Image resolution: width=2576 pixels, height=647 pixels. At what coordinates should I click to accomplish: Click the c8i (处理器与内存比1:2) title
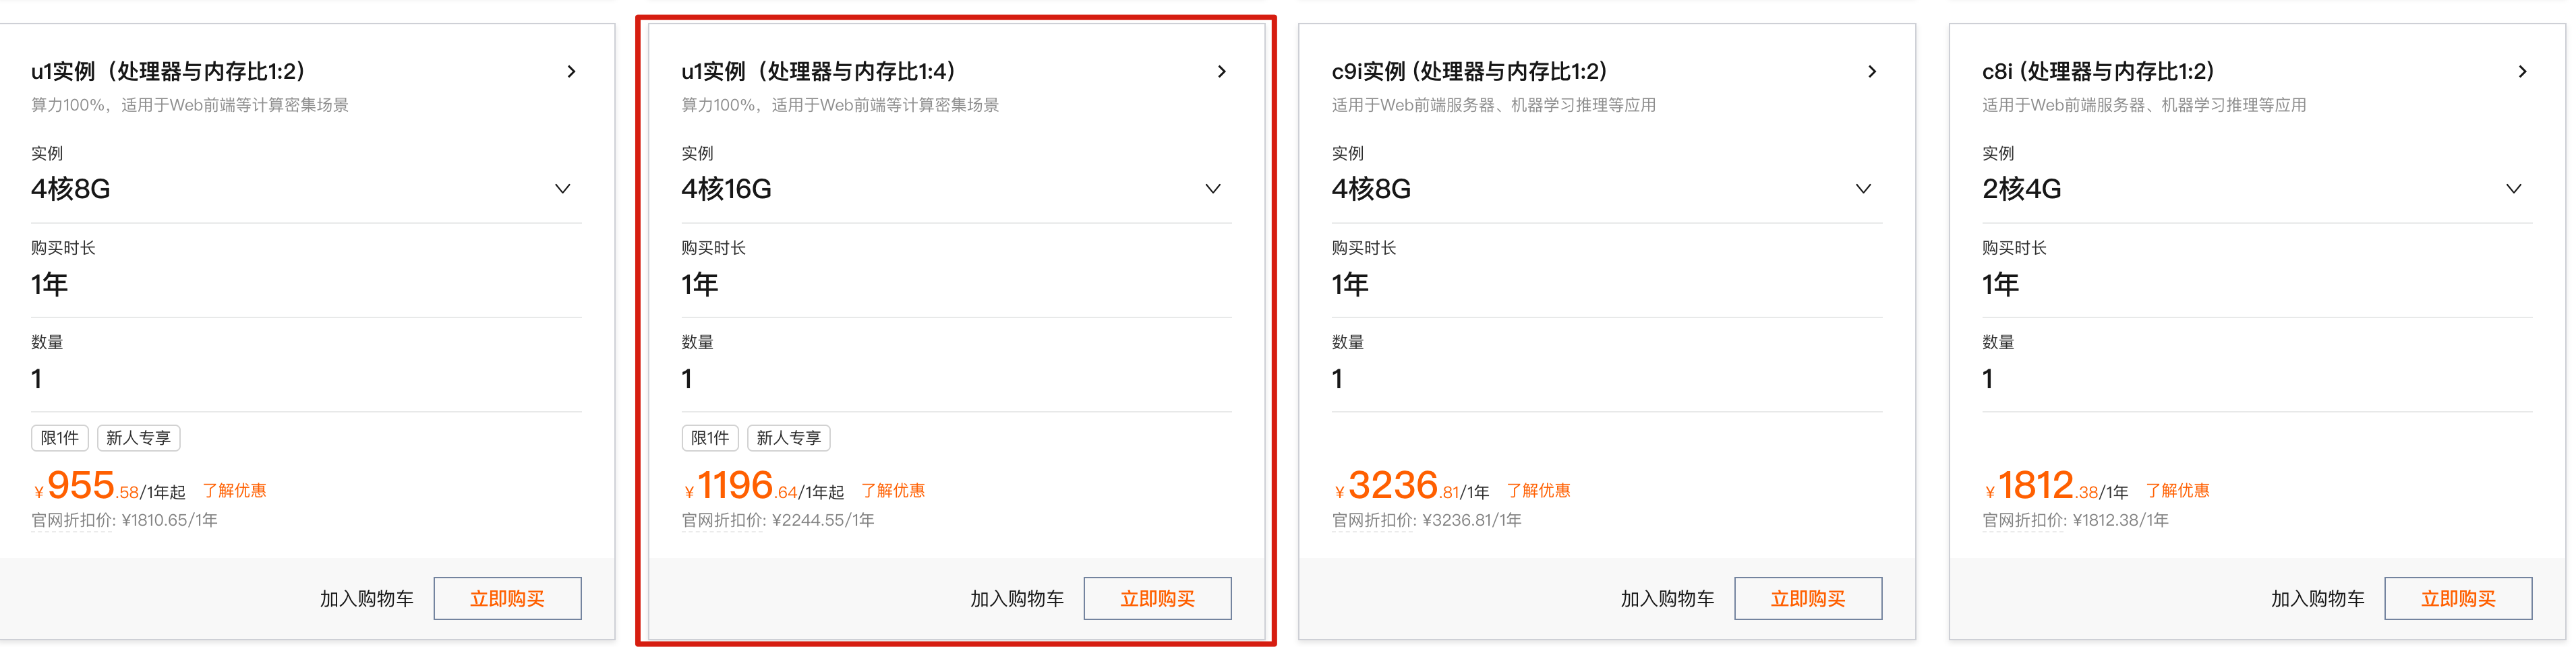click(x=2097, y=72)
